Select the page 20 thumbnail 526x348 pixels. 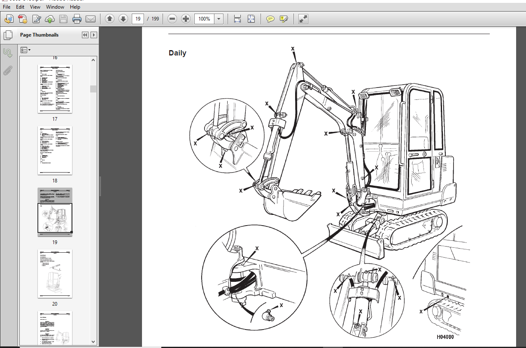(x=55, y=274)
